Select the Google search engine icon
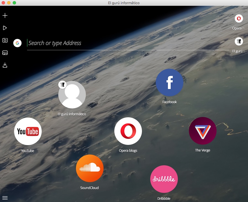The height and width of the screenshot is (202, 248). pos(17,43)
